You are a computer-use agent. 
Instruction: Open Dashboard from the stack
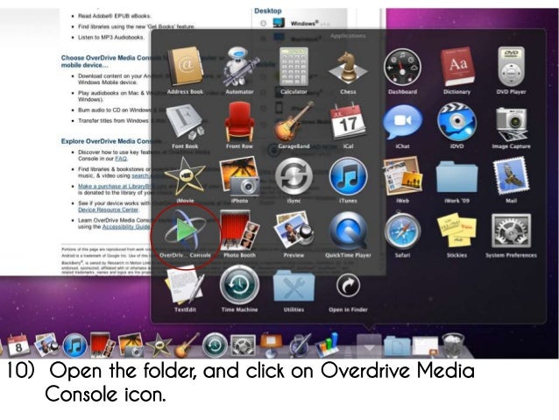(402, 68)
